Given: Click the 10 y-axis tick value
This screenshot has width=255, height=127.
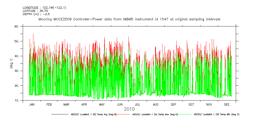Looking at the screenshot, I should 17,101.
